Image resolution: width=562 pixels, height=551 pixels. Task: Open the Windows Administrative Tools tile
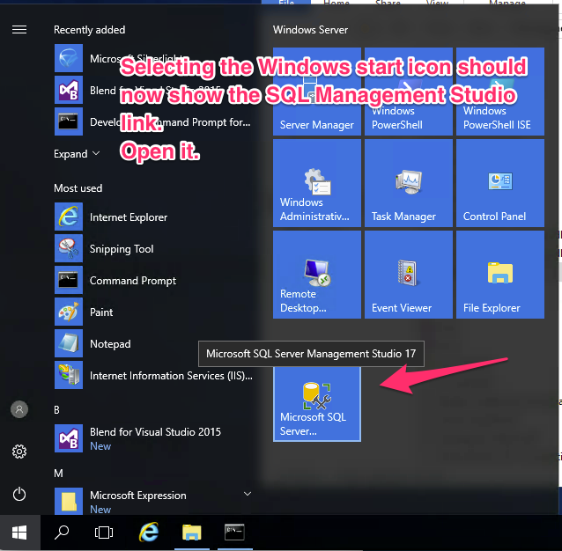[317, 183]
